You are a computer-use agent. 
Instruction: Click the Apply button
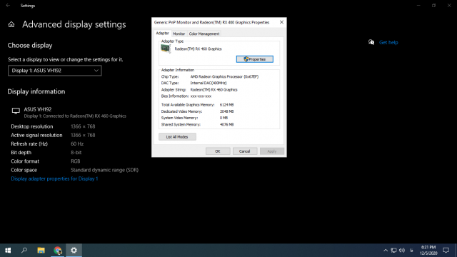coord(272,151)
